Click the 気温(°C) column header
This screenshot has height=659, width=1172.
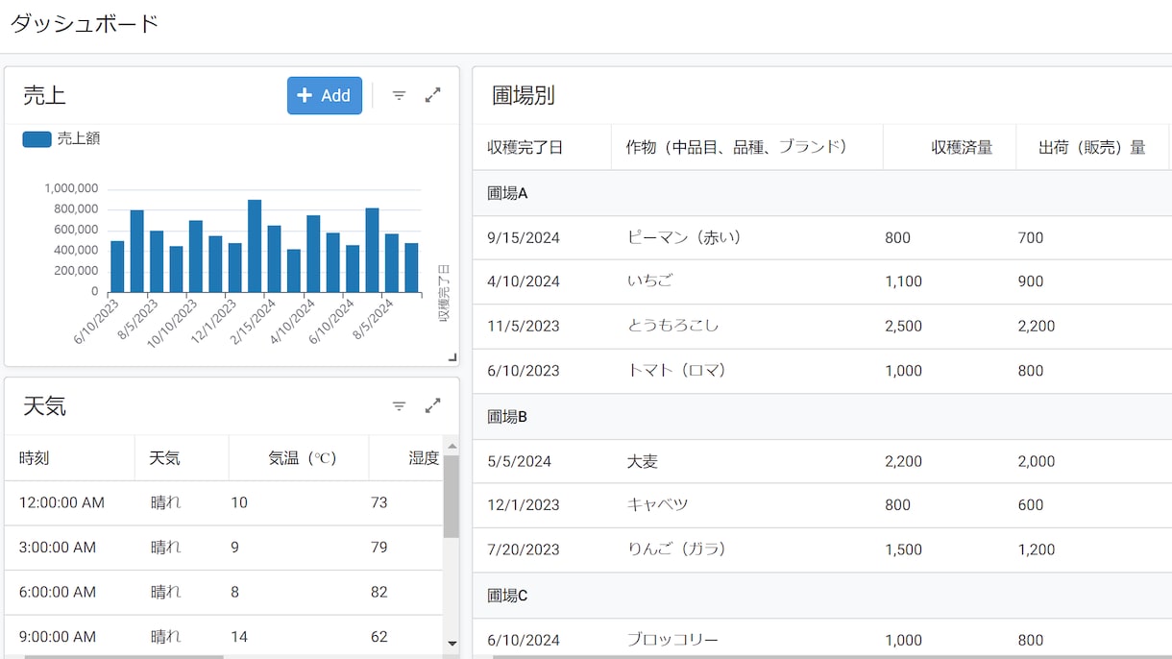(x=299, y=458)
